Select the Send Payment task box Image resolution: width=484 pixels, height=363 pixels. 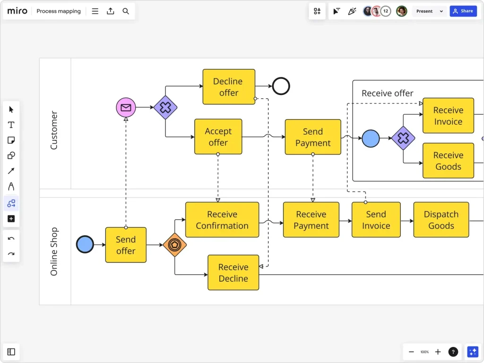(x=312, y=137)
